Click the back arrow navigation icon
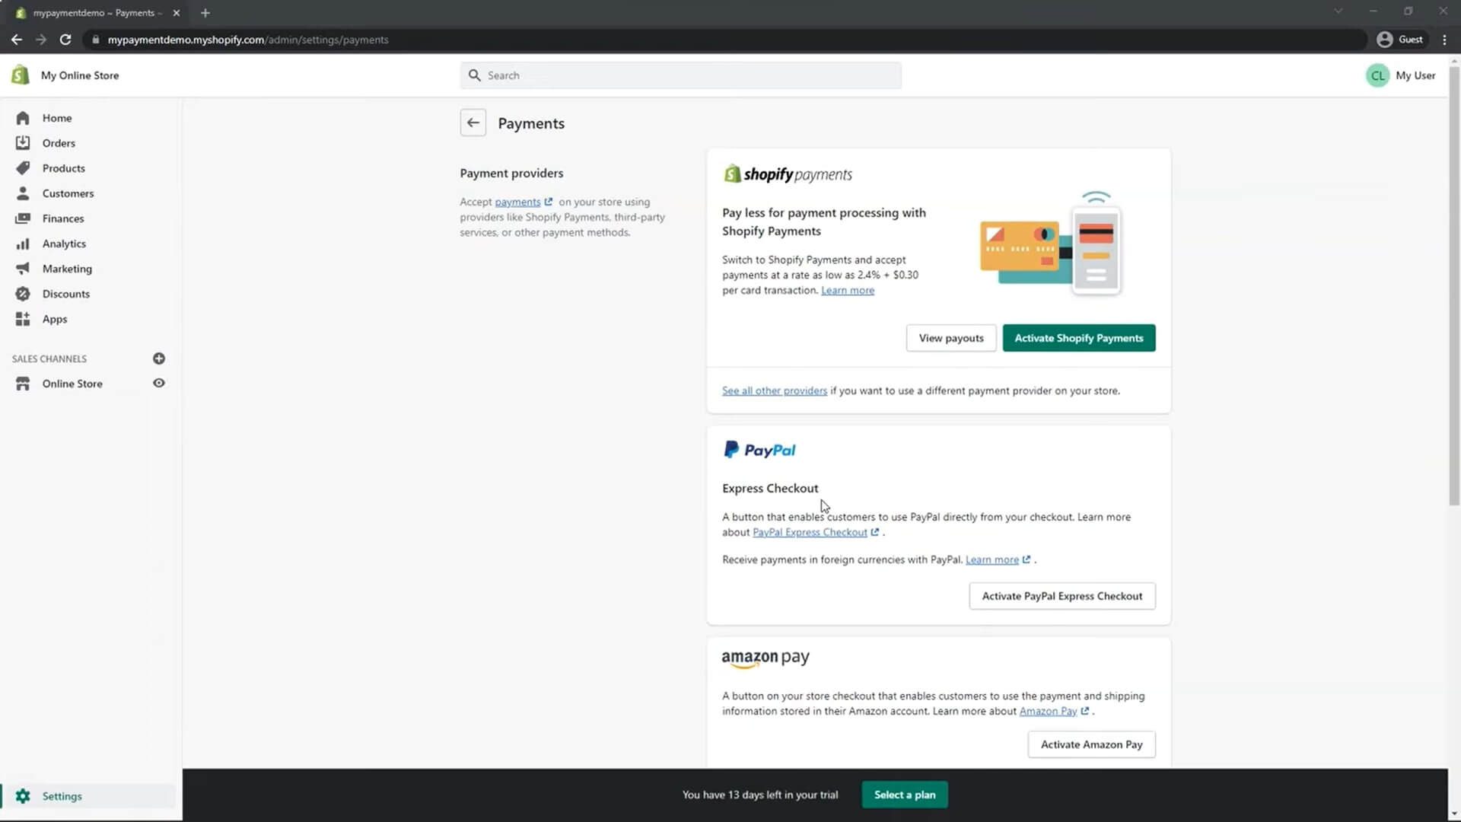Viewport: 1461px width, 822px height. coord(473,123)
